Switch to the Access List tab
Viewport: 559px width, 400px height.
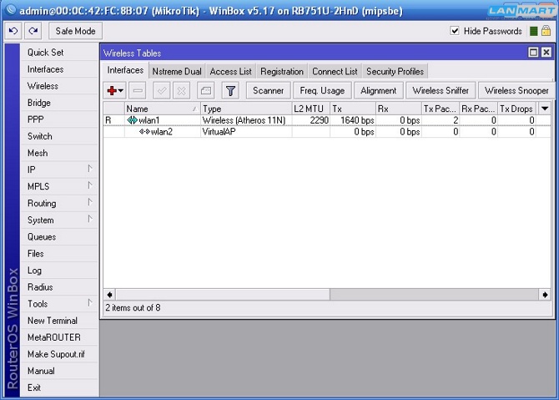pyautogui.click(x=230, y=71)
